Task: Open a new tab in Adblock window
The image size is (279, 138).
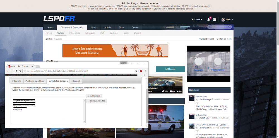Action: coord(38,66)
